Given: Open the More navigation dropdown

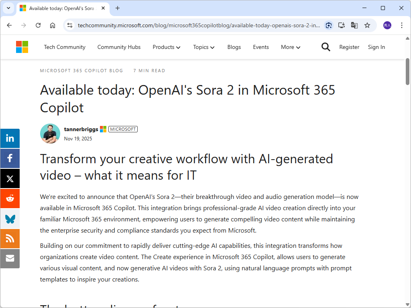Looking at the screenshot, I should click(x=291, y=47).
